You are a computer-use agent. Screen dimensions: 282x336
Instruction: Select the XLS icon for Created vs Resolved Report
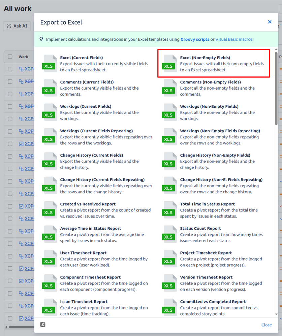coord(49,210)
